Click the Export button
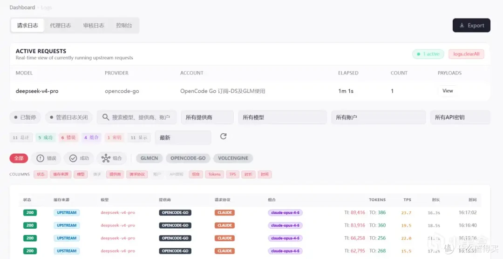The image size is (503, 259). click(471, 25)
